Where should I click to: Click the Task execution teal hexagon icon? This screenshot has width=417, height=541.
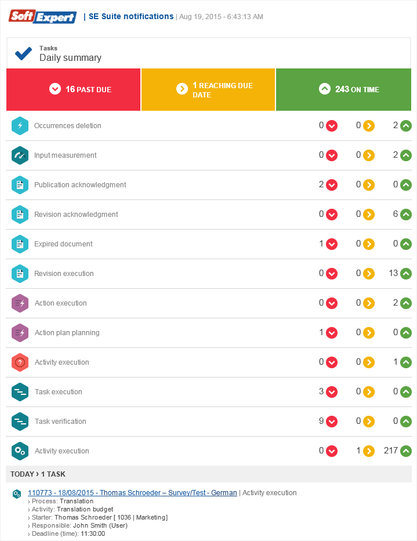pos(20,392)
